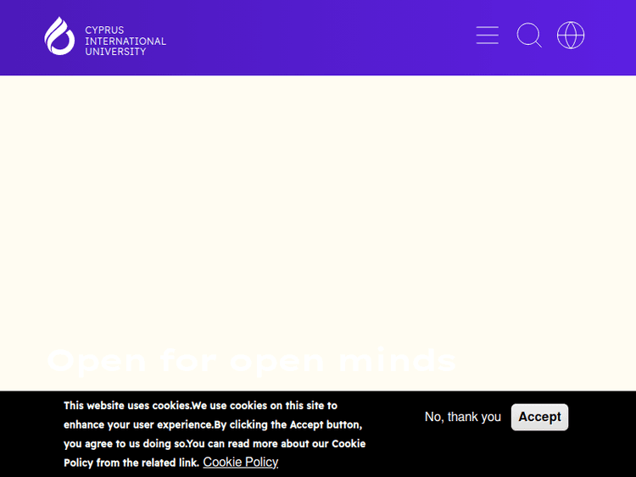Accept the website cookies
The image size is (636, 477).
(x=539, y=417)
